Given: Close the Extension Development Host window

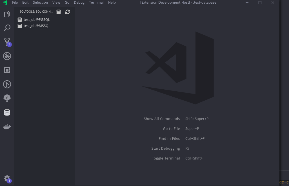Looking at the screenshot, I should click(x=273, y=3).
